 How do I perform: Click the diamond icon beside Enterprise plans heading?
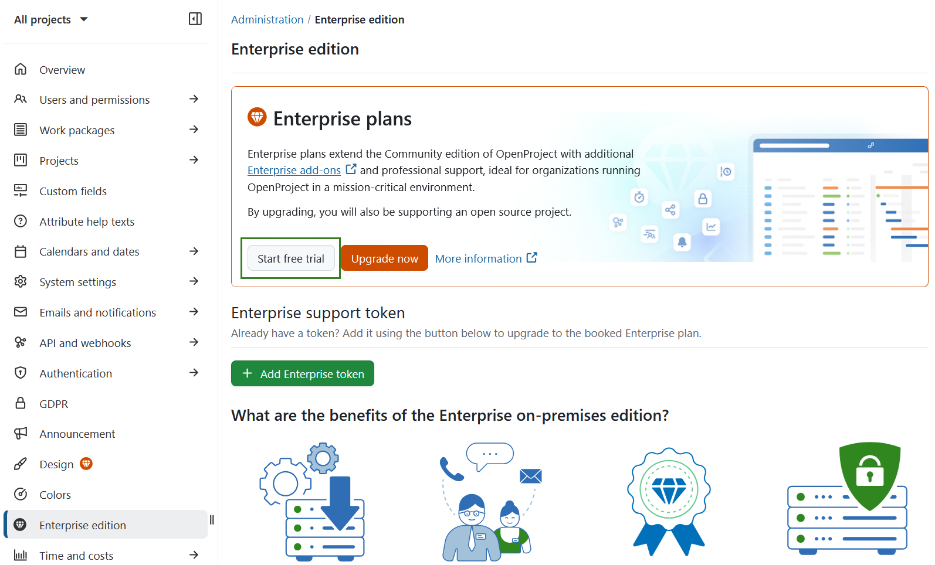point(256,117)
